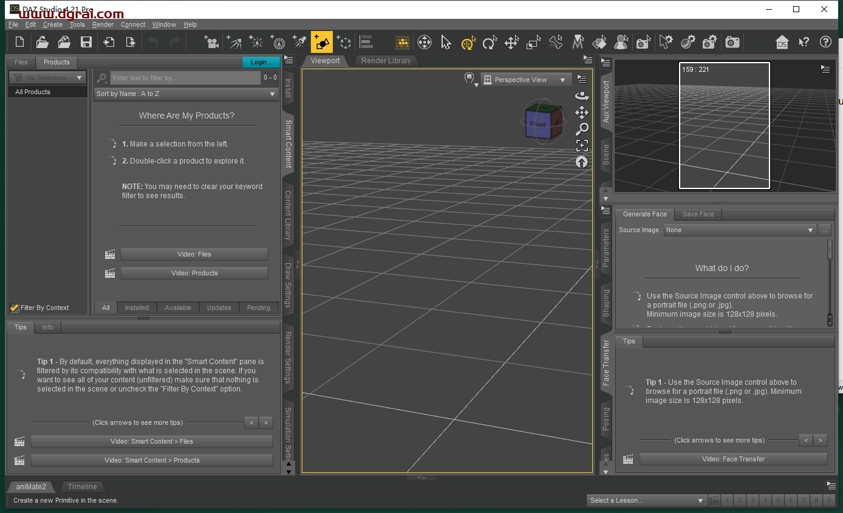The image size is (843, 513).
Task: Select the Translate move-arrows tool
Action: coord(511,42)
